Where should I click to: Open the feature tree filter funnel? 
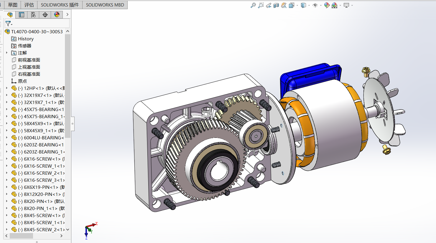coord(8,24)
